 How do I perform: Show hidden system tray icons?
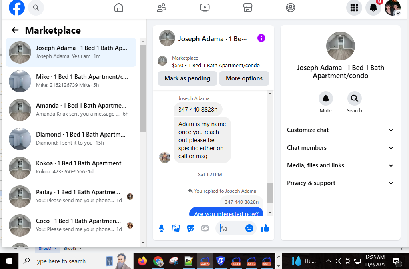click(x=329, y=261)
